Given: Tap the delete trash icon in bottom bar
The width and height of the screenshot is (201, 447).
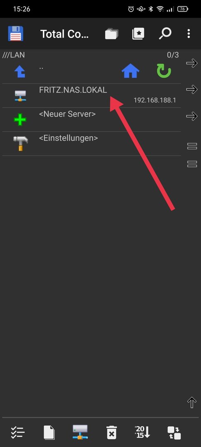Looking at the screenshot, I should pyautogui.click(x=112, y=433).
